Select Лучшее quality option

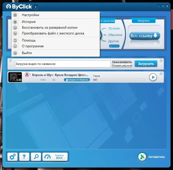tap(114, 28)
